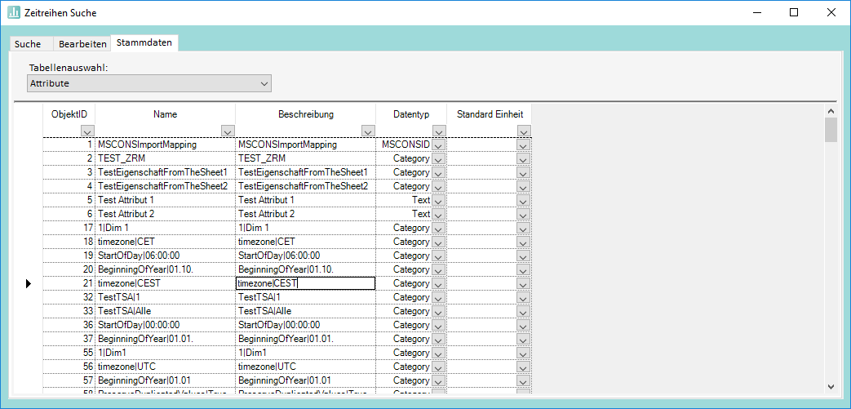Open the Name column filter dropdown
The height and width of the screenshot is (409, 851).
228,131
